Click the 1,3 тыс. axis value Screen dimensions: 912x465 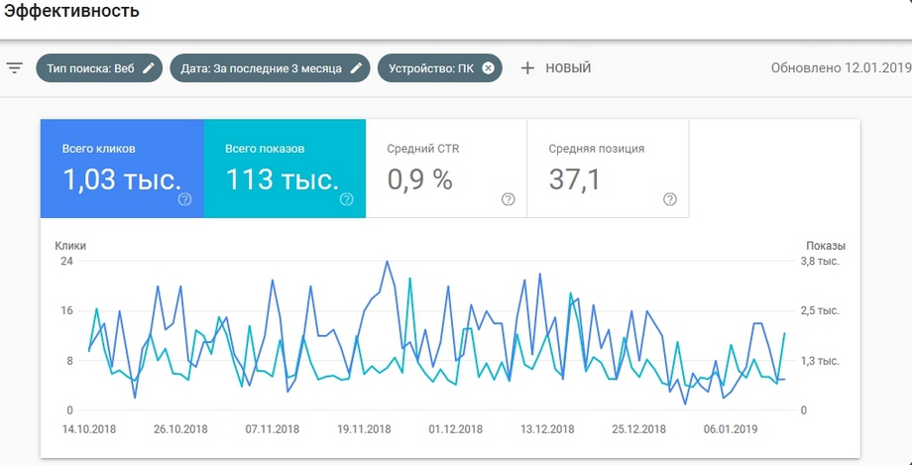[x=820, y=361]
